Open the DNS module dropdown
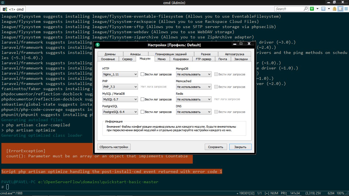349x196 pixels. pos(194,112)
